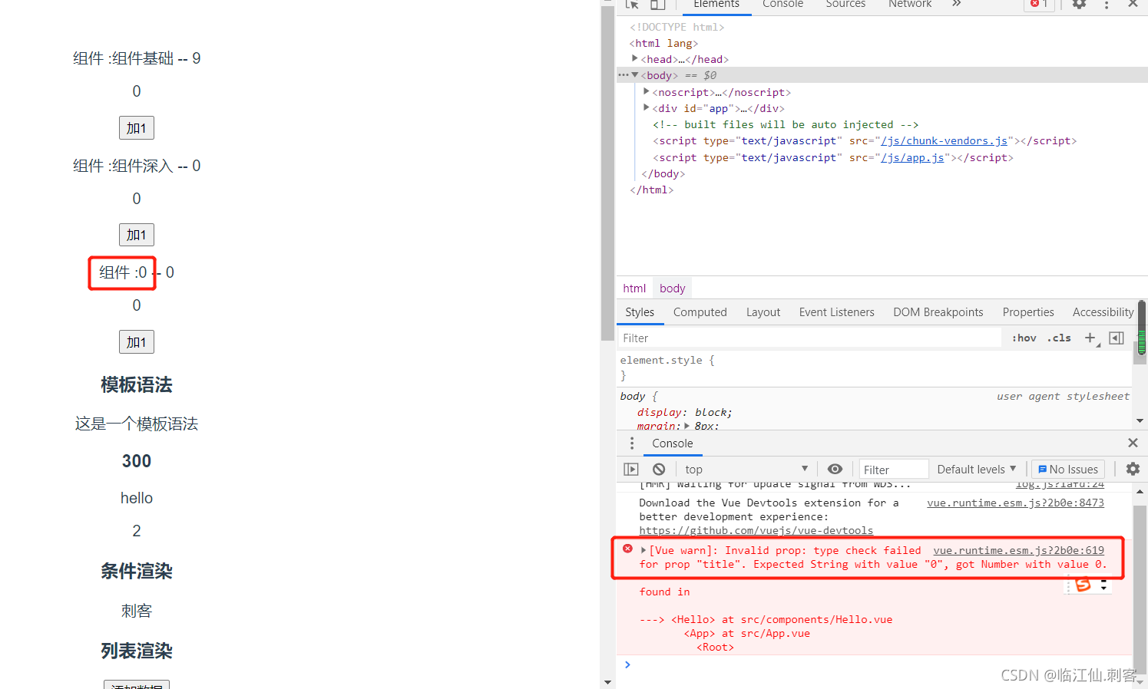Viewport: 1148px width, 689px height.
Task: Open the console drawer three-dot menu
Action: point(632,443)
